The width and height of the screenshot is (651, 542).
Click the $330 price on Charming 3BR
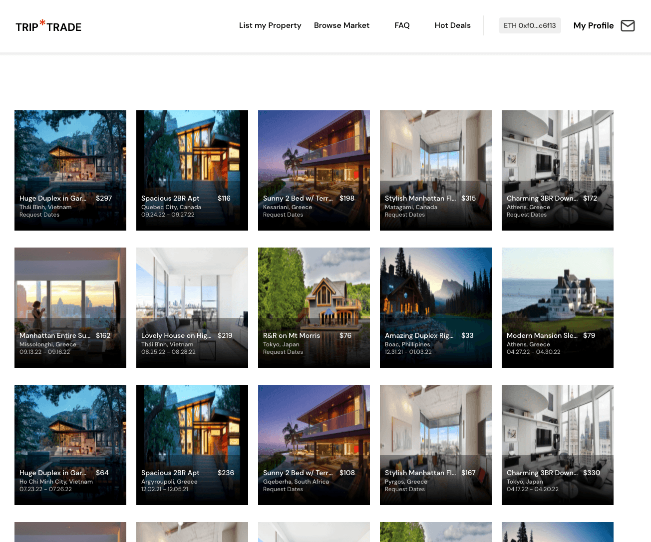tap(592, 473)
